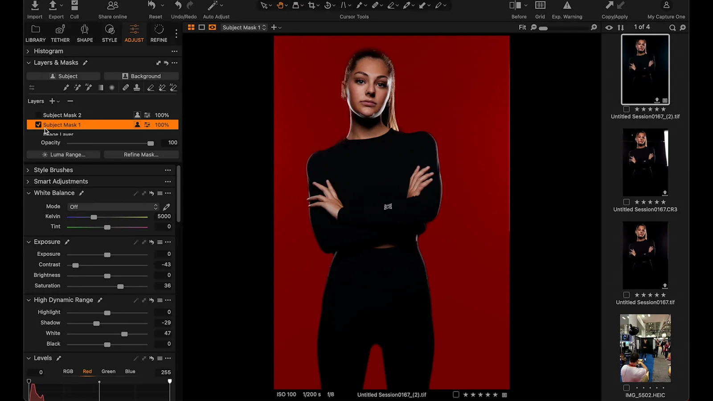Toggle the viewer footer checkbox beside the stars

click(456, 394)
